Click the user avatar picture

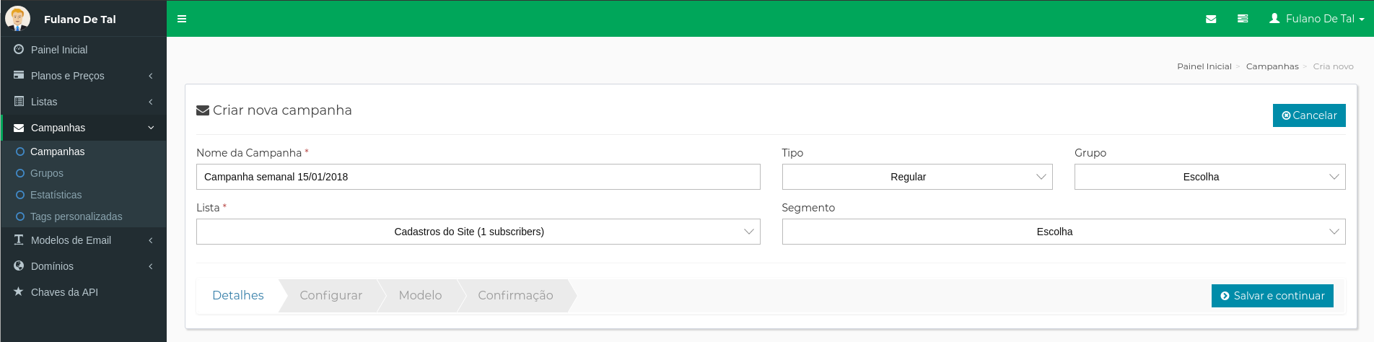coord(17,18)
